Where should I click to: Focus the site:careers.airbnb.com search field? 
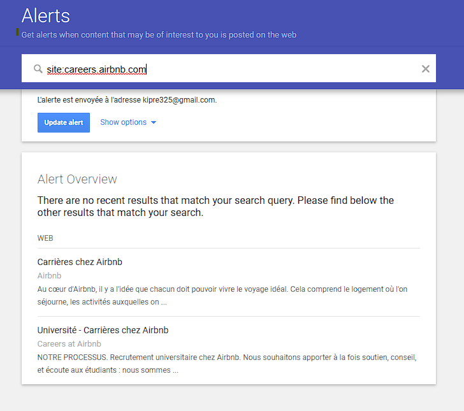point(228,68)
